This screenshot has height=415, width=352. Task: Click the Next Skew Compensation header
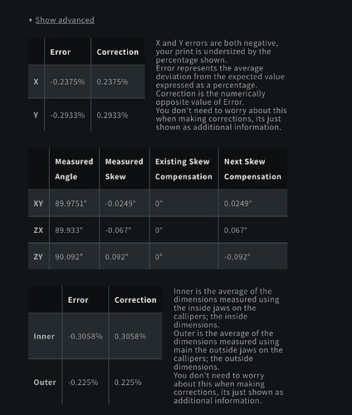pos(252,169)
